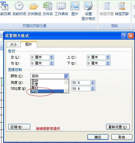Click the 确定 button
135x143 pixels.
[x=98, y=137]
